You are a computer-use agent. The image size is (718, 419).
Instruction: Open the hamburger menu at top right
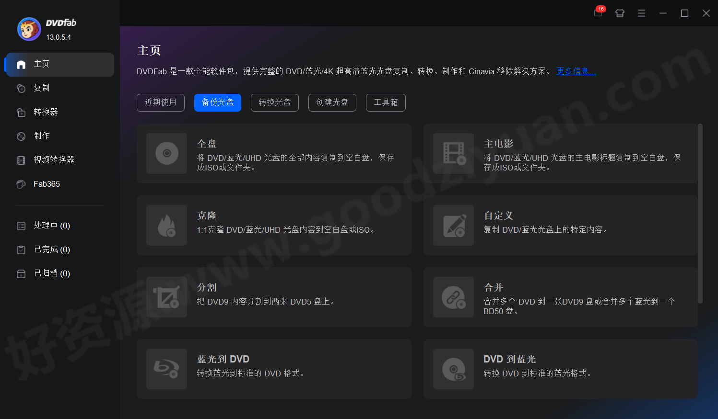point(641,13)
